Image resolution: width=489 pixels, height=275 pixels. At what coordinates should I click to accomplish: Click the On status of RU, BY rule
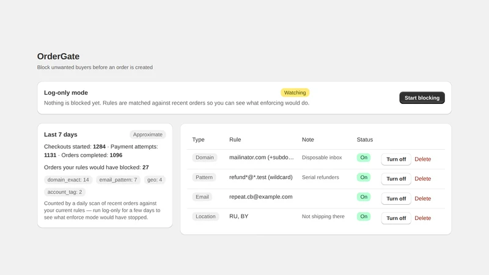coord(364,216)
